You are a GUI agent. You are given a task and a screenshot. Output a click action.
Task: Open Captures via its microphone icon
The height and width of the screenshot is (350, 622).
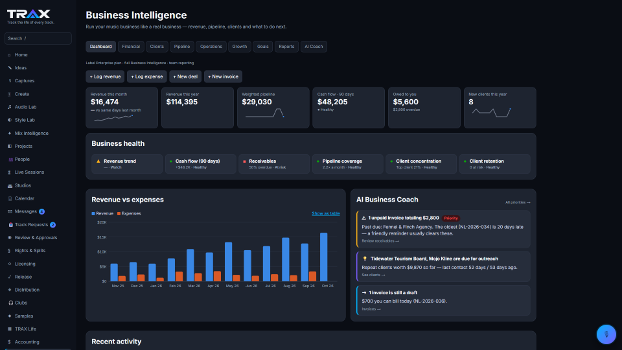tap(10, 81)
